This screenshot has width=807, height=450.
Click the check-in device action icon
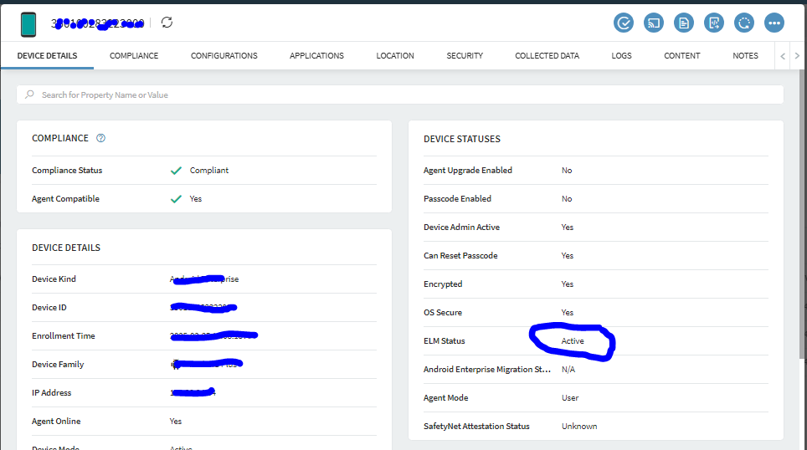click(x=624, y=23)
